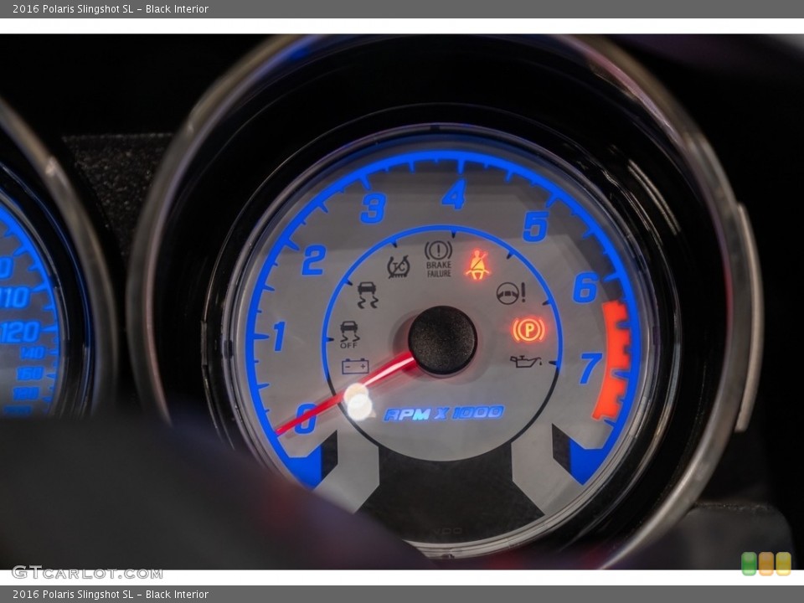Click the number 6 on the tachometer
The height and width of the screenshot is (603, 804).
pos(585,287)
